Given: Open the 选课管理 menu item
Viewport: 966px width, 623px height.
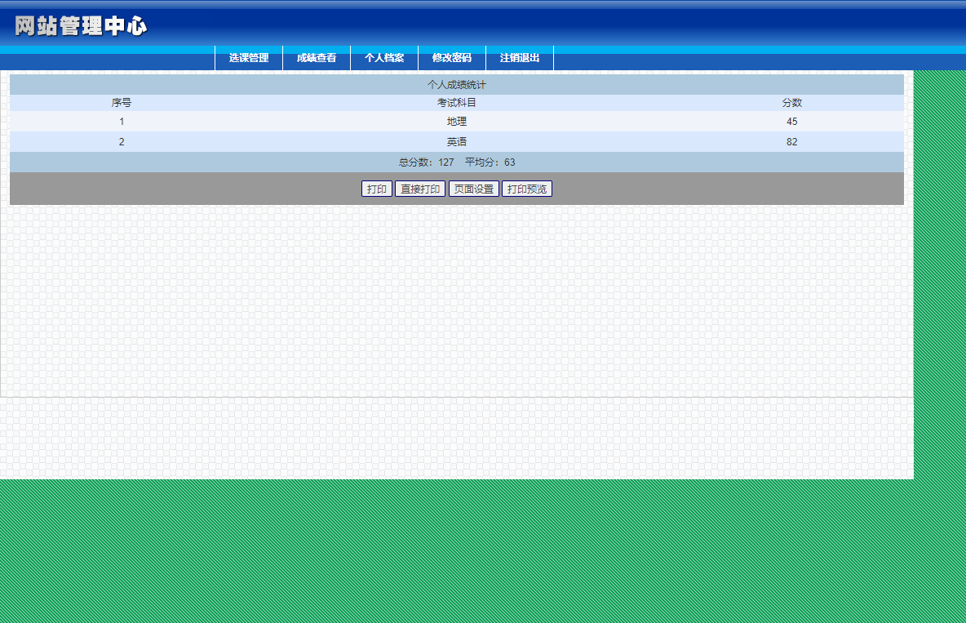Looking at the screenshot, I should 249,58.
